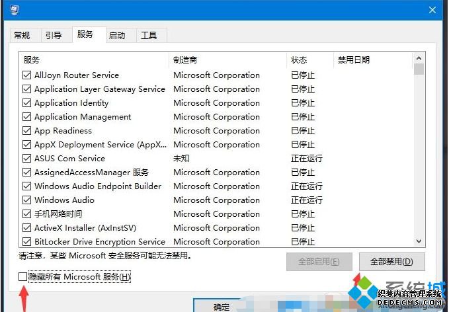Viewport: 449px width, 312px height.
Task: Click the Windows Audio Endpoint Builder name
Action: point(98,186)
